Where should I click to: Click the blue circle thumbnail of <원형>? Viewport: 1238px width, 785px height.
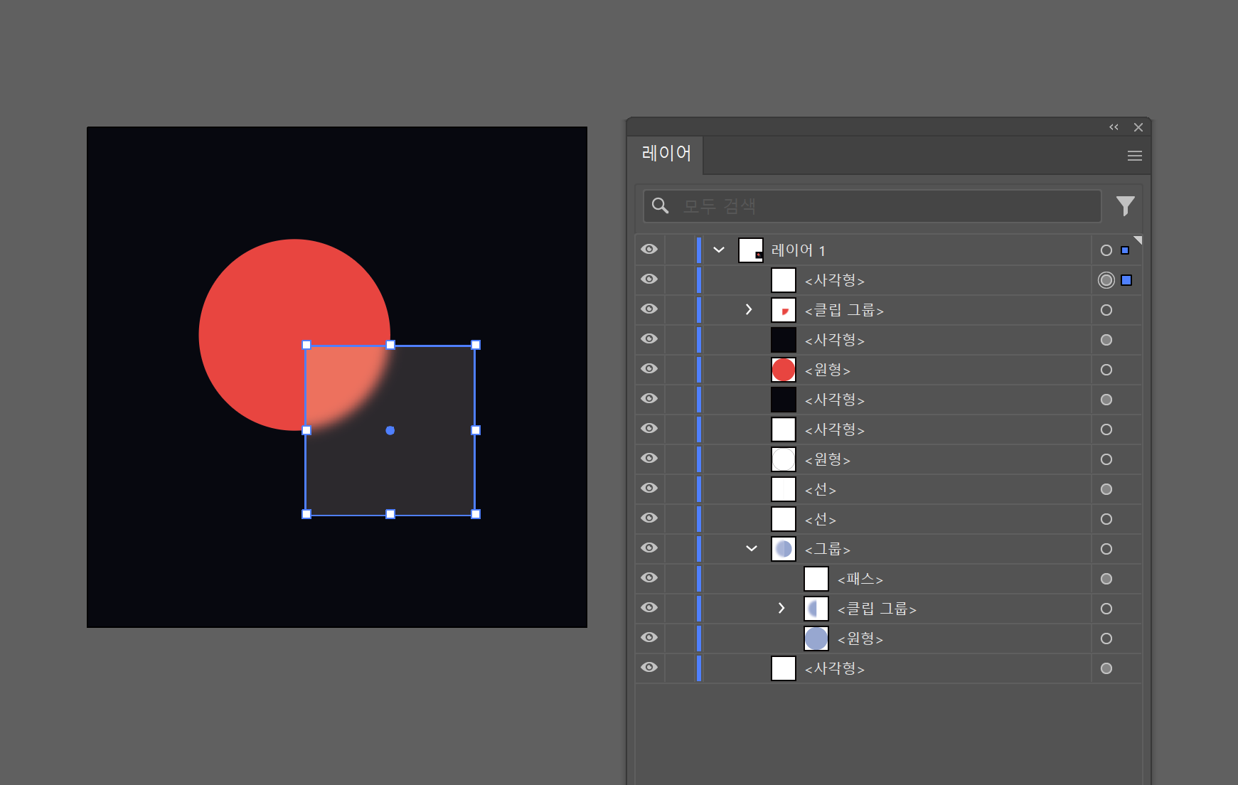(x=816, y=639)
